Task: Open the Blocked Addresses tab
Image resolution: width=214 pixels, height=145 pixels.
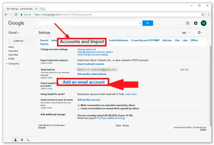Action: click(x=118, y=40)
